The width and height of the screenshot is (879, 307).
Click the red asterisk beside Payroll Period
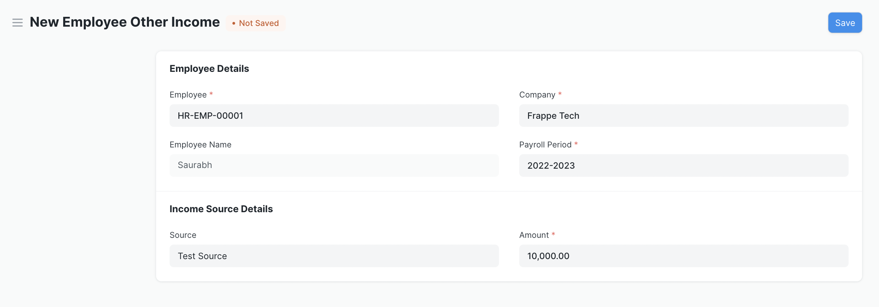(576, 144)
